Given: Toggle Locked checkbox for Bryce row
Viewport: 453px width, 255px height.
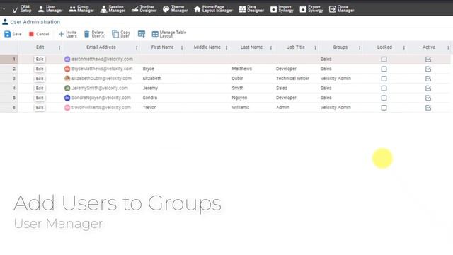Looking at the screenshot, I should pos(384,69).
